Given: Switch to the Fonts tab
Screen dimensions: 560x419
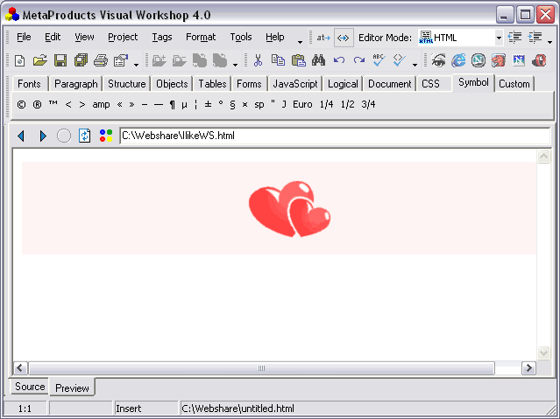Looking at the screenshot, I should [x=29, y=84].
